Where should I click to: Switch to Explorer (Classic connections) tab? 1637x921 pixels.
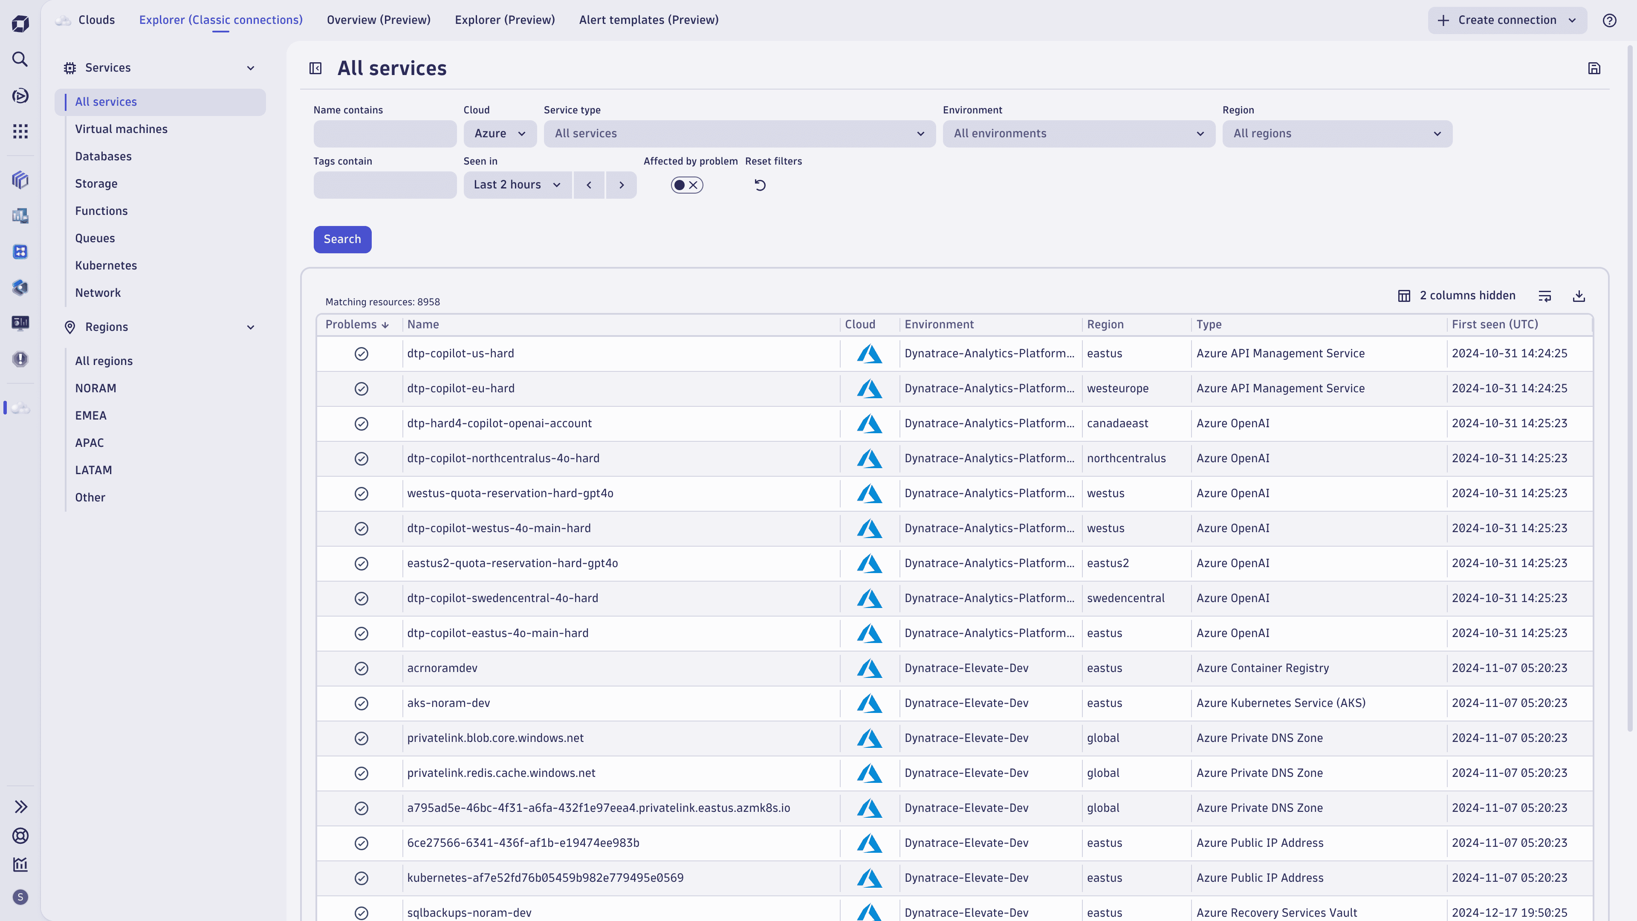point(220,20)
